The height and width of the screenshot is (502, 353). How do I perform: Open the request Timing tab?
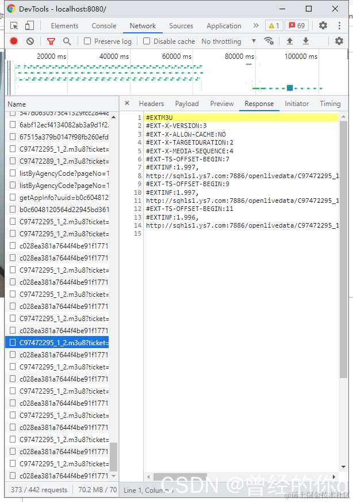[331, 104]
